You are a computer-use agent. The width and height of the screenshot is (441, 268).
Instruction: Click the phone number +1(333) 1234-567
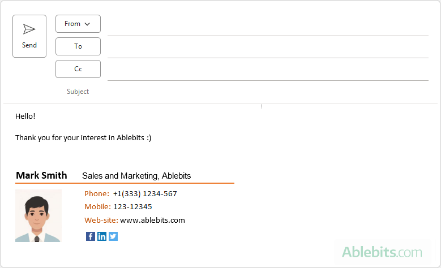[145, 194]
